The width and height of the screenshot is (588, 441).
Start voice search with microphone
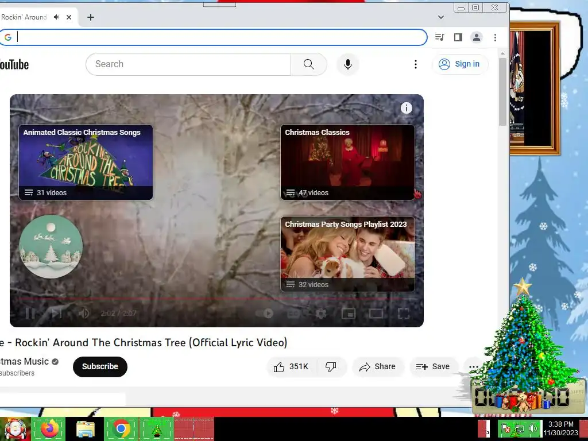[x=347, y=64]
